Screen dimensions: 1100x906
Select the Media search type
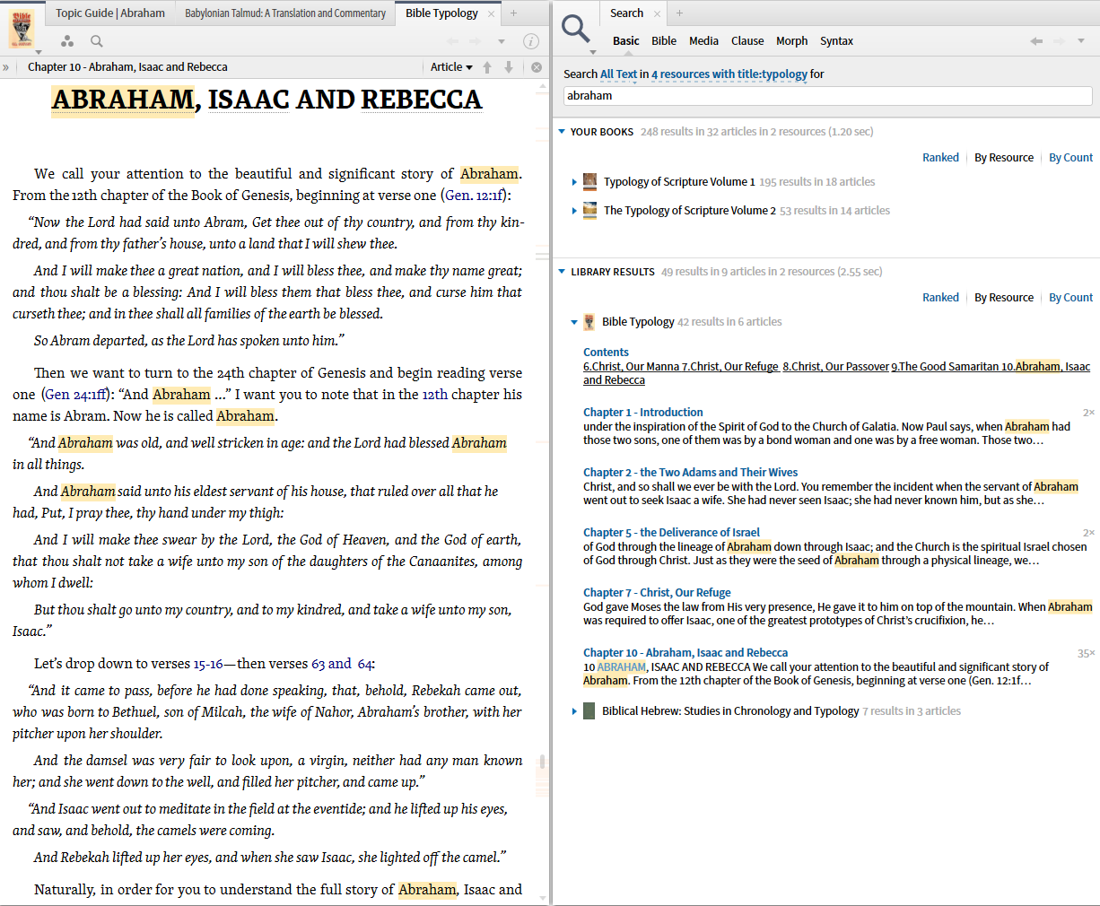tap(703, 41)
